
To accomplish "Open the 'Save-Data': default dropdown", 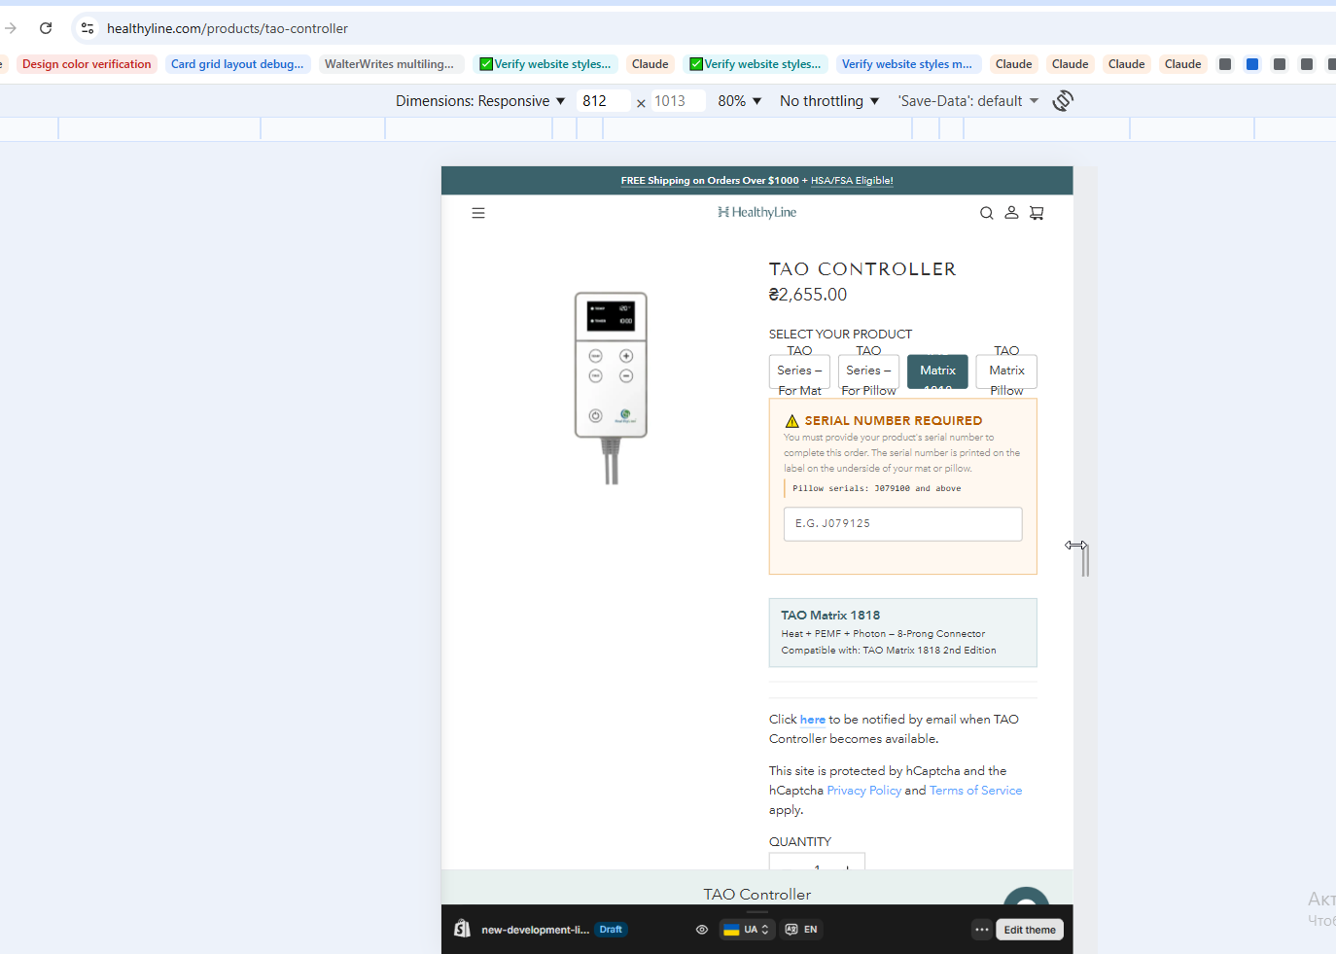I will 968,101.
